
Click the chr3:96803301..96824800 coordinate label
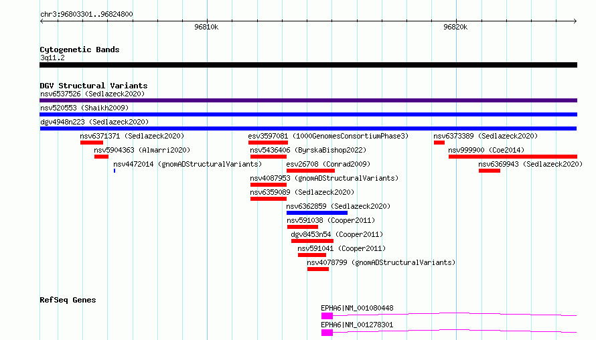click(x=86, y=14)
